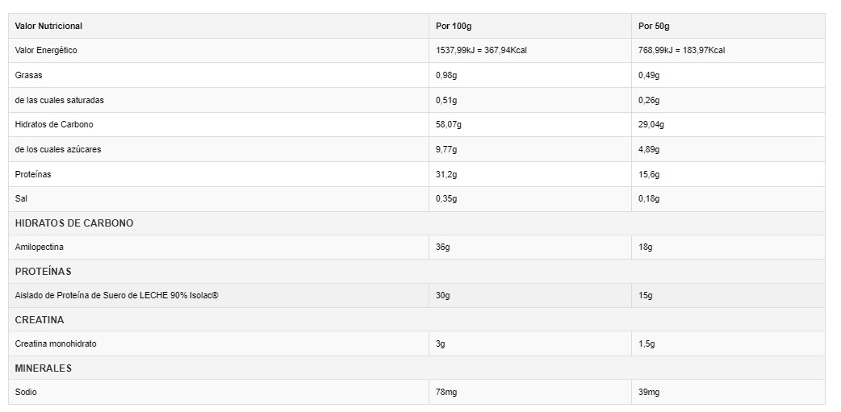Click the Aislado de Proteína de Suero label
Viewport: 841px width, 412px height.
tap(116, 295)
